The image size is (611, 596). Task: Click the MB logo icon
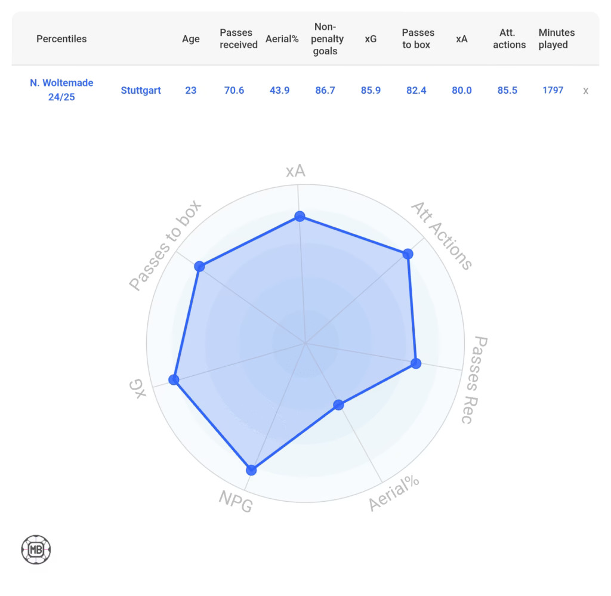[36, 549]
